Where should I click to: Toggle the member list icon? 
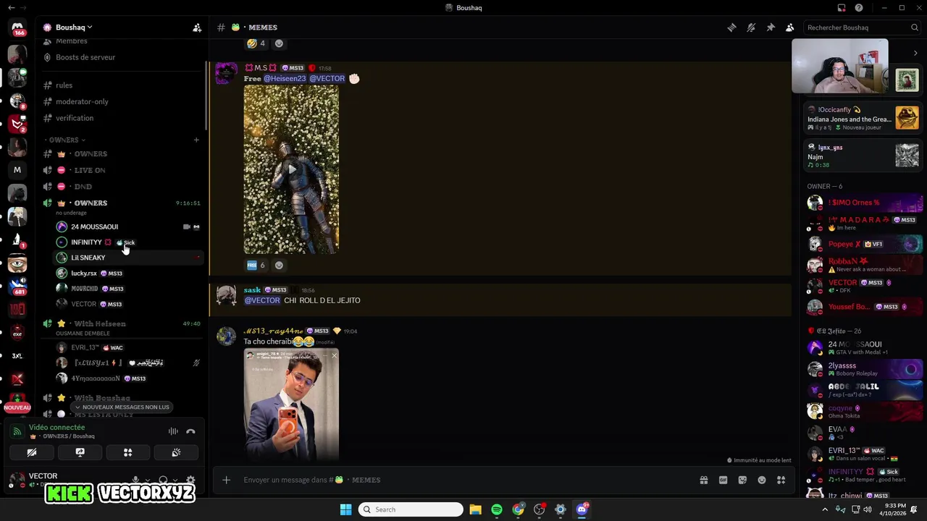click(789, 27)
